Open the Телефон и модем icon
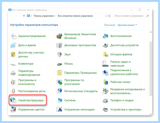The height and width of the screenshot is (123, 160). tap(105, 100)
